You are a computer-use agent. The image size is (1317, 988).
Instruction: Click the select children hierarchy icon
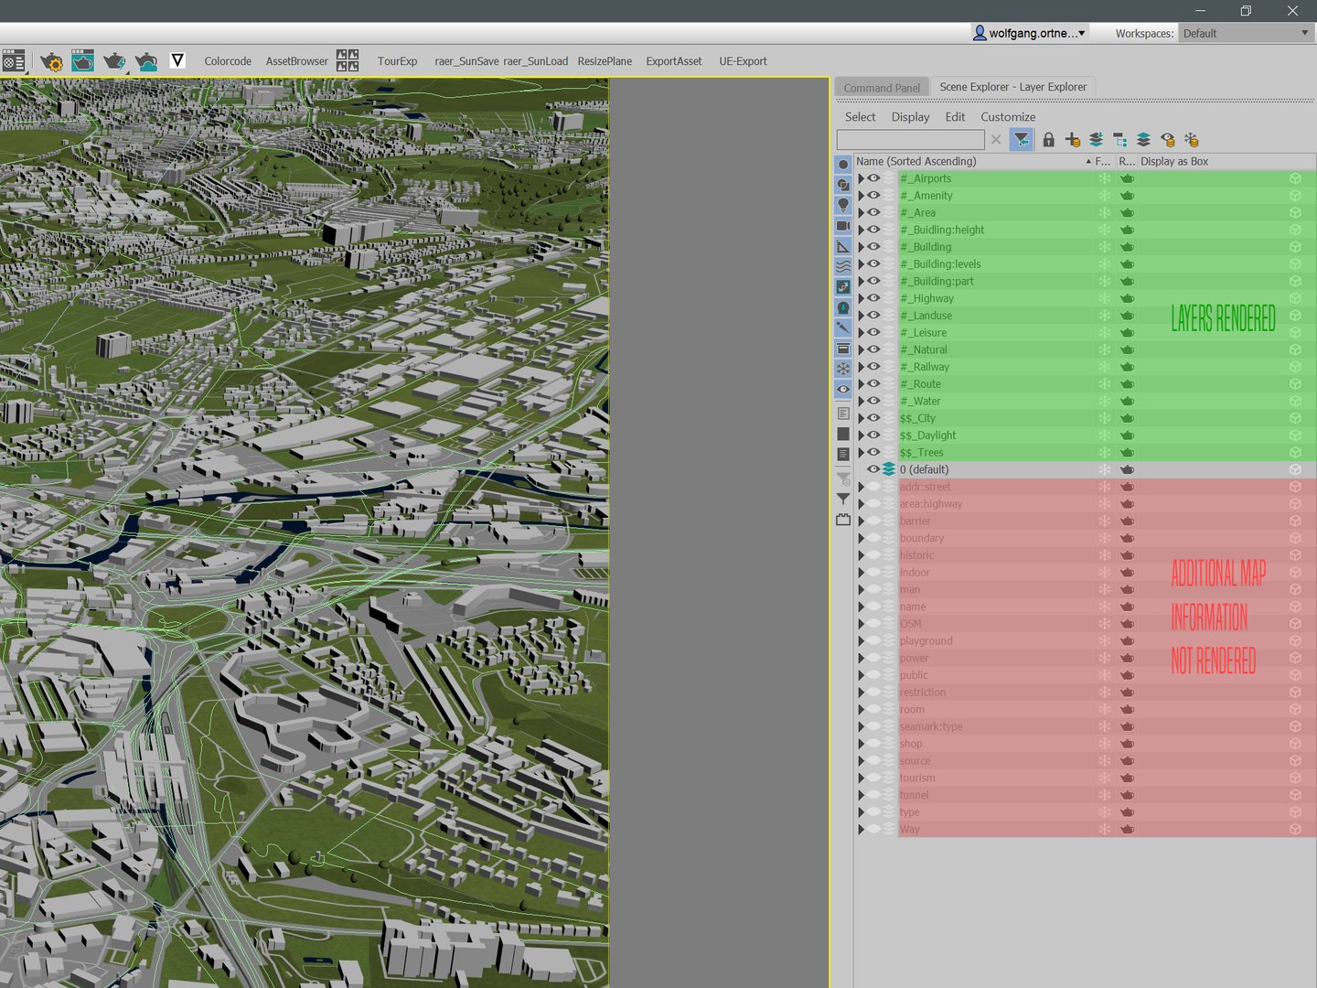click(1119, 139)
